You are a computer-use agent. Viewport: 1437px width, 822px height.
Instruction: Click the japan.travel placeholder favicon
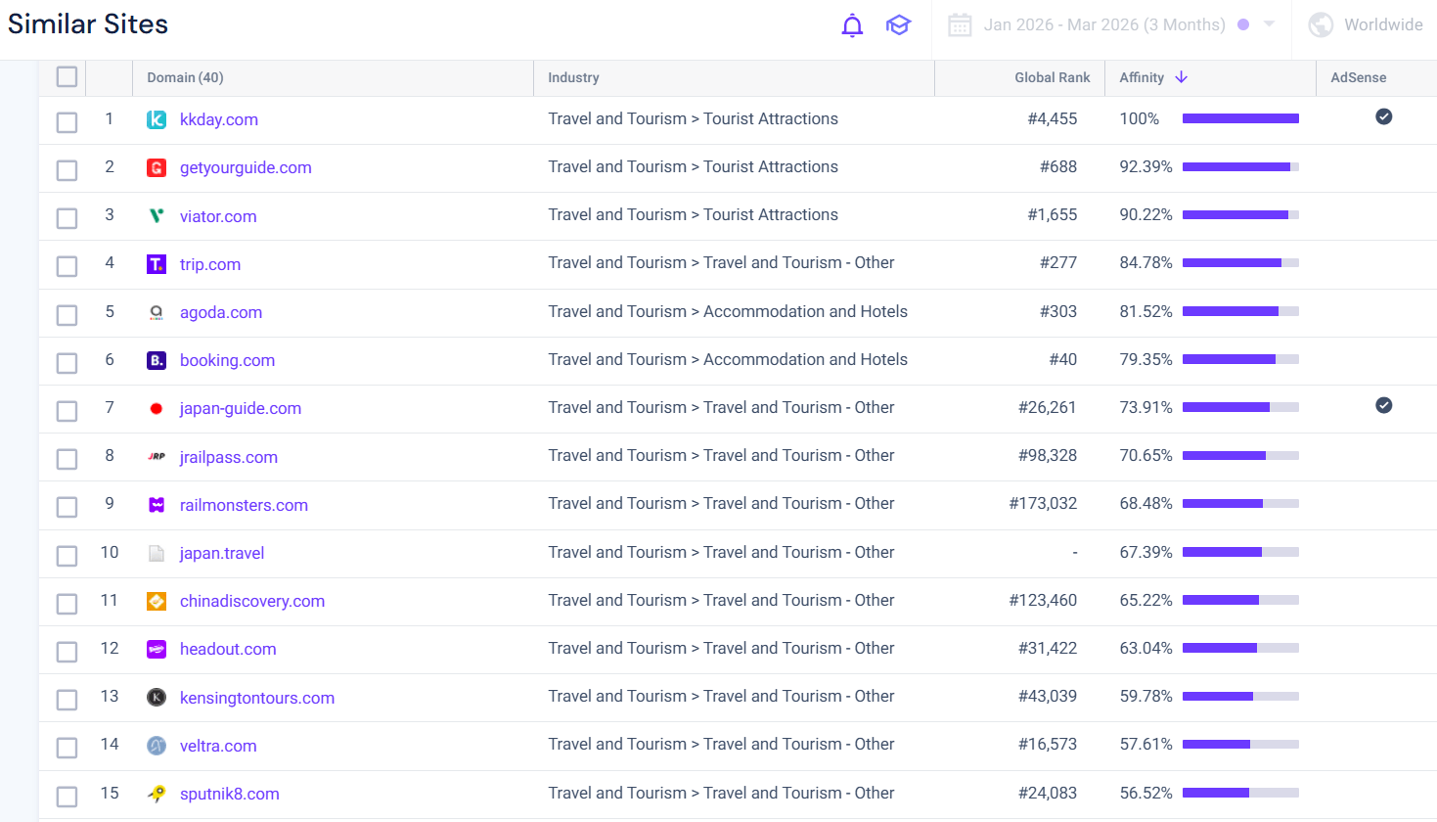157,553
